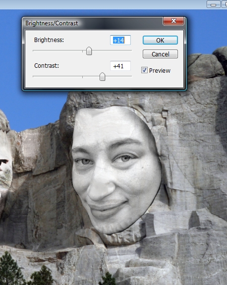
Task: Select the Brightness value field showing +14
Action: (120, 40)
